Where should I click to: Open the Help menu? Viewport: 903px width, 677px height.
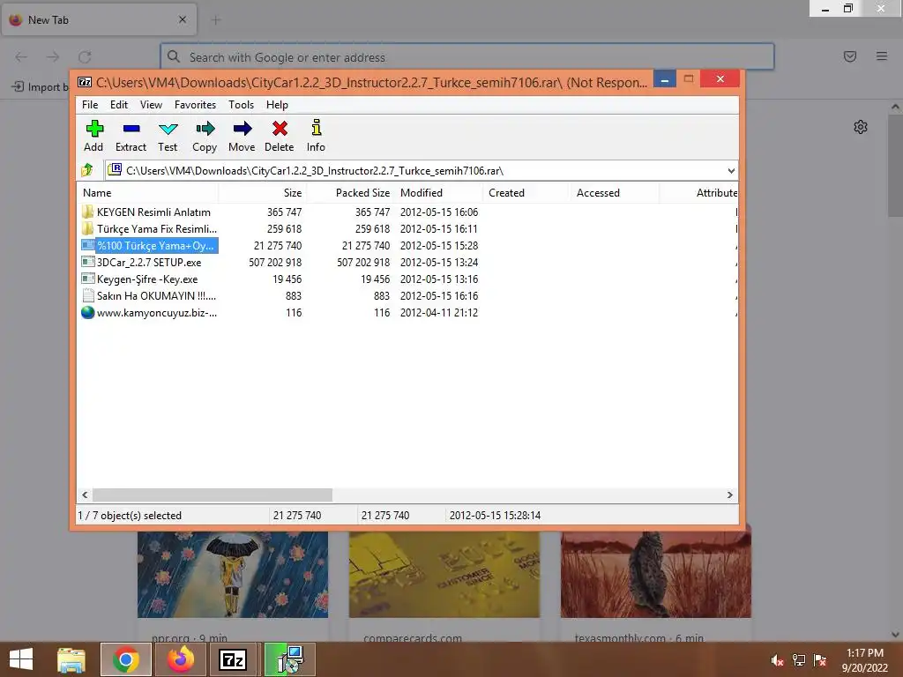click(277, 105)
